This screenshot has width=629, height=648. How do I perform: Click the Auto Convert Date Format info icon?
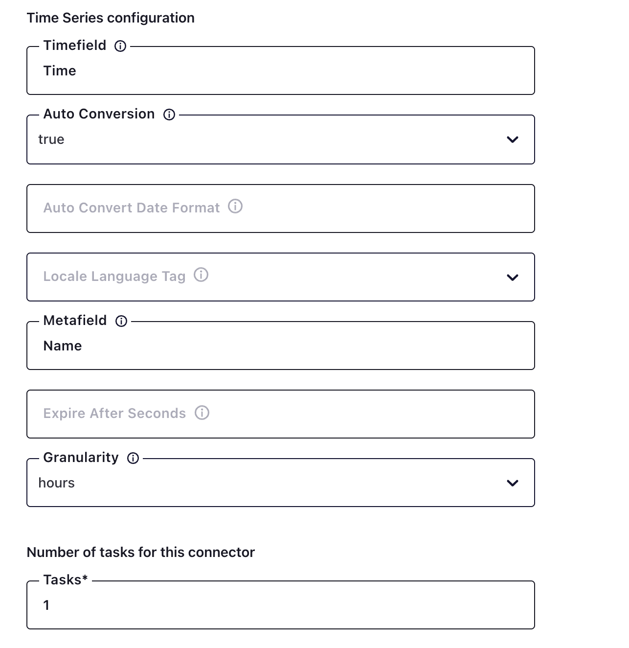point(235,207)
